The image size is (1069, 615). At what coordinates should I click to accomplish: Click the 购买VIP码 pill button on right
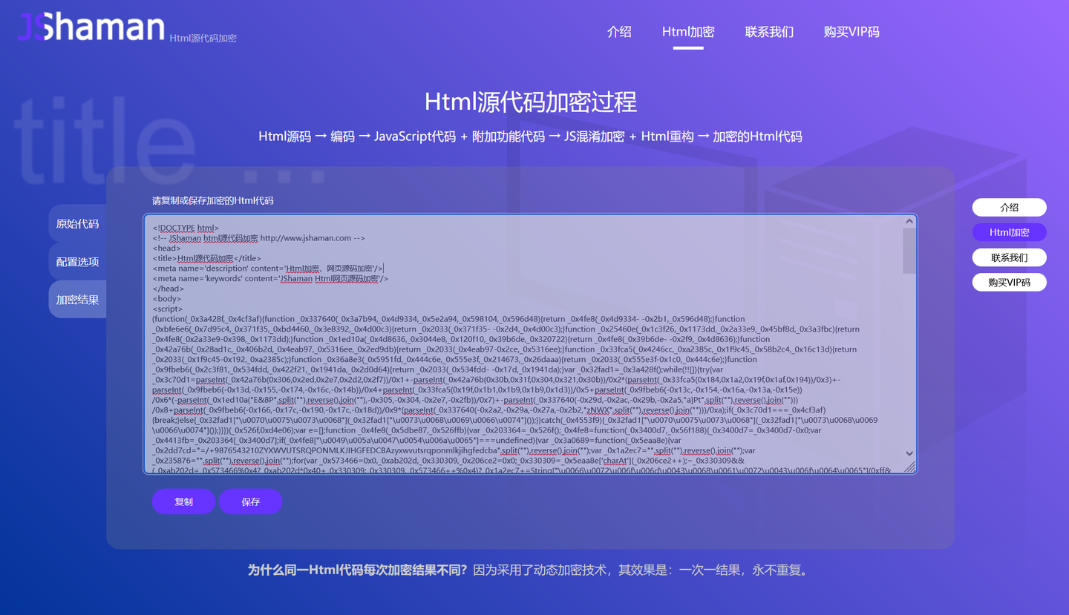point(1009,283)
